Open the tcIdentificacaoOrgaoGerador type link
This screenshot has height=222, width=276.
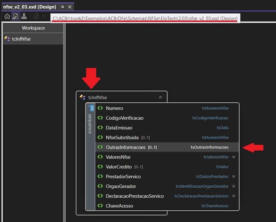click(x=202, y=186)
